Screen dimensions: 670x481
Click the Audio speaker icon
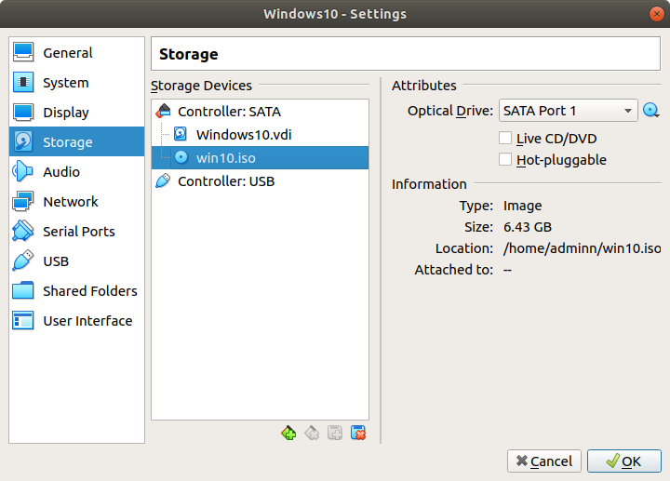[x=23, y=172]
